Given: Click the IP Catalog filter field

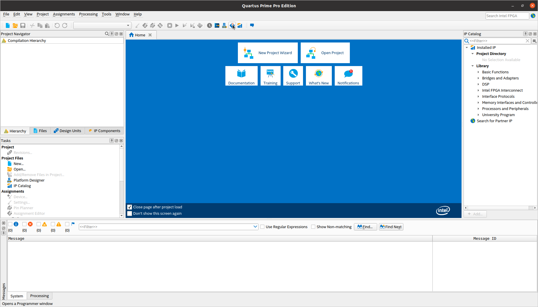Looking at the screenshot, I should pos(497,41).
